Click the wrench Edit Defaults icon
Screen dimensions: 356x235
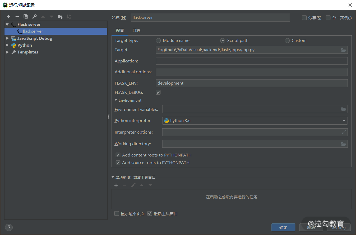(x=34, y=17)
